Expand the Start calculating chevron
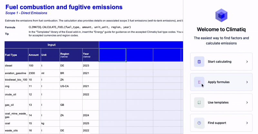The width and height of the screenshot is (258, 134). tap(247, 62)
